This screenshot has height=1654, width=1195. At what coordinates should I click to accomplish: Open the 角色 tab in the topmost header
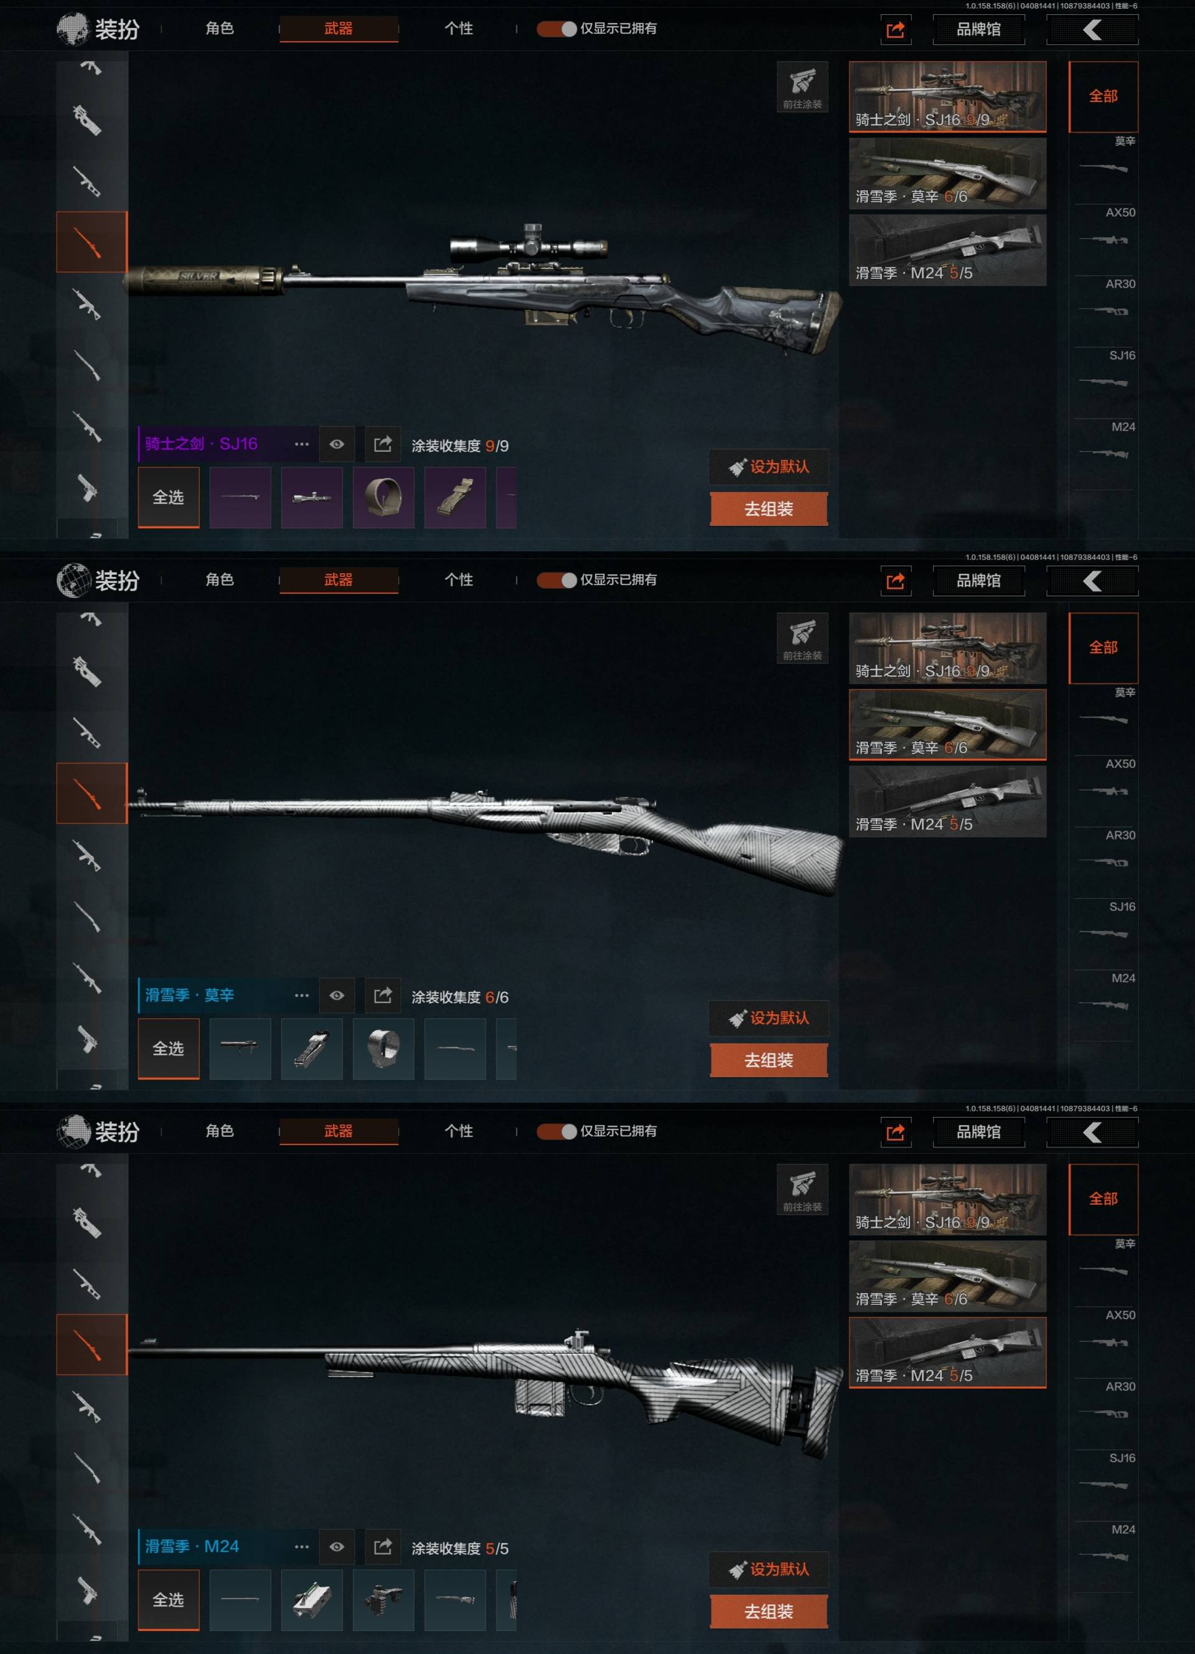click(220, 29)
